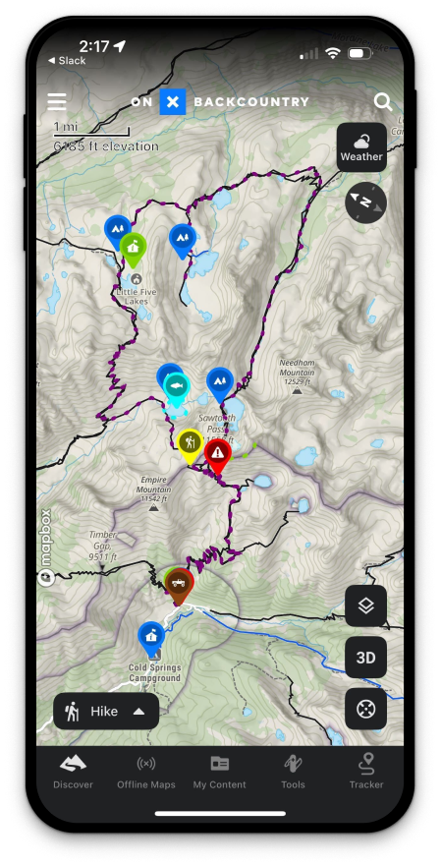Center map on my location

tap(366, 709)
